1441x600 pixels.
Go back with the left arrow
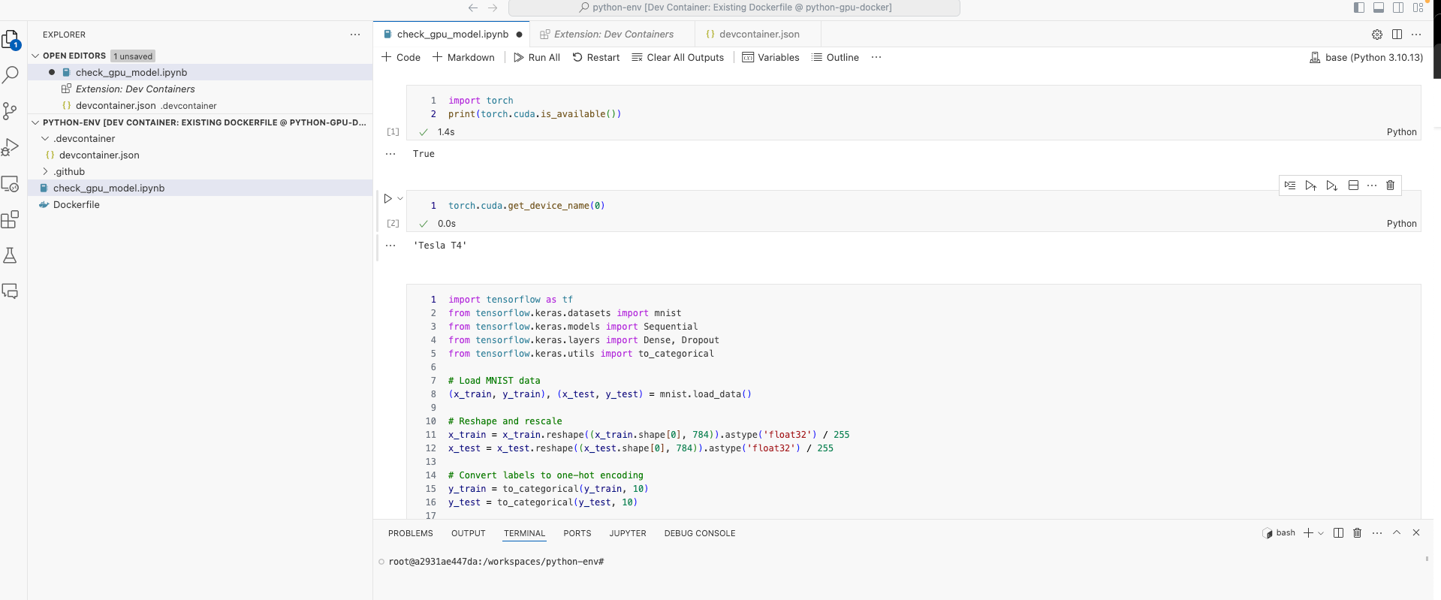pos(473,8)
